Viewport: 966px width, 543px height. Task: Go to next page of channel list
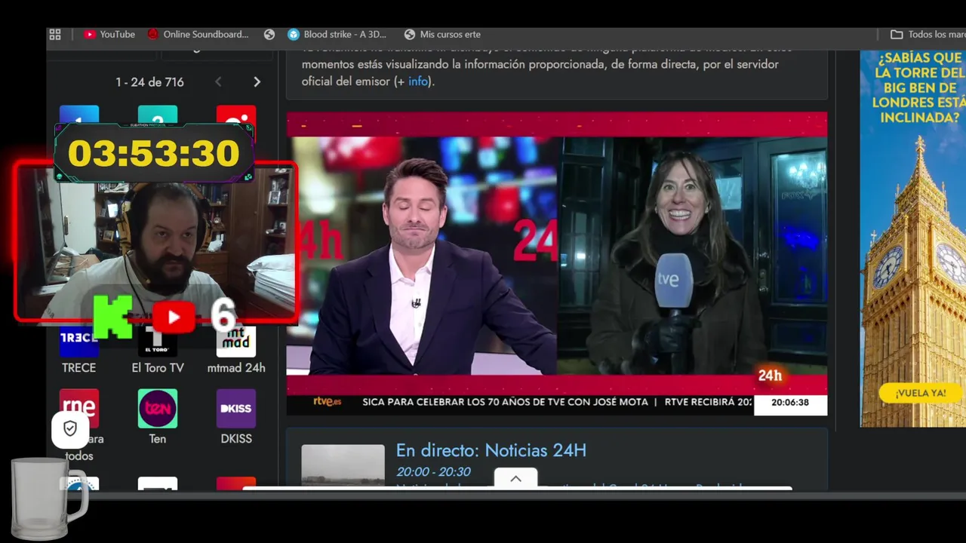[257, 82]
